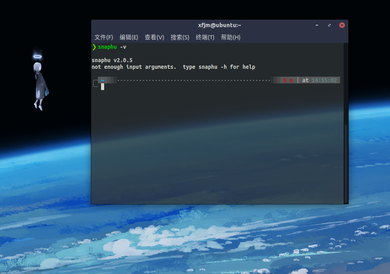Click the green 'snaphu' command text
This screenshot has width=390, height=274.
click(107, 47)
